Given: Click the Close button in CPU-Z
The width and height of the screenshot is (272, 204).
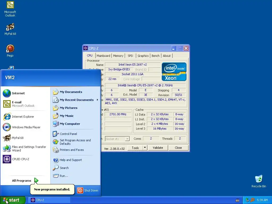Looking at the screenshot, I should point(178,148).
